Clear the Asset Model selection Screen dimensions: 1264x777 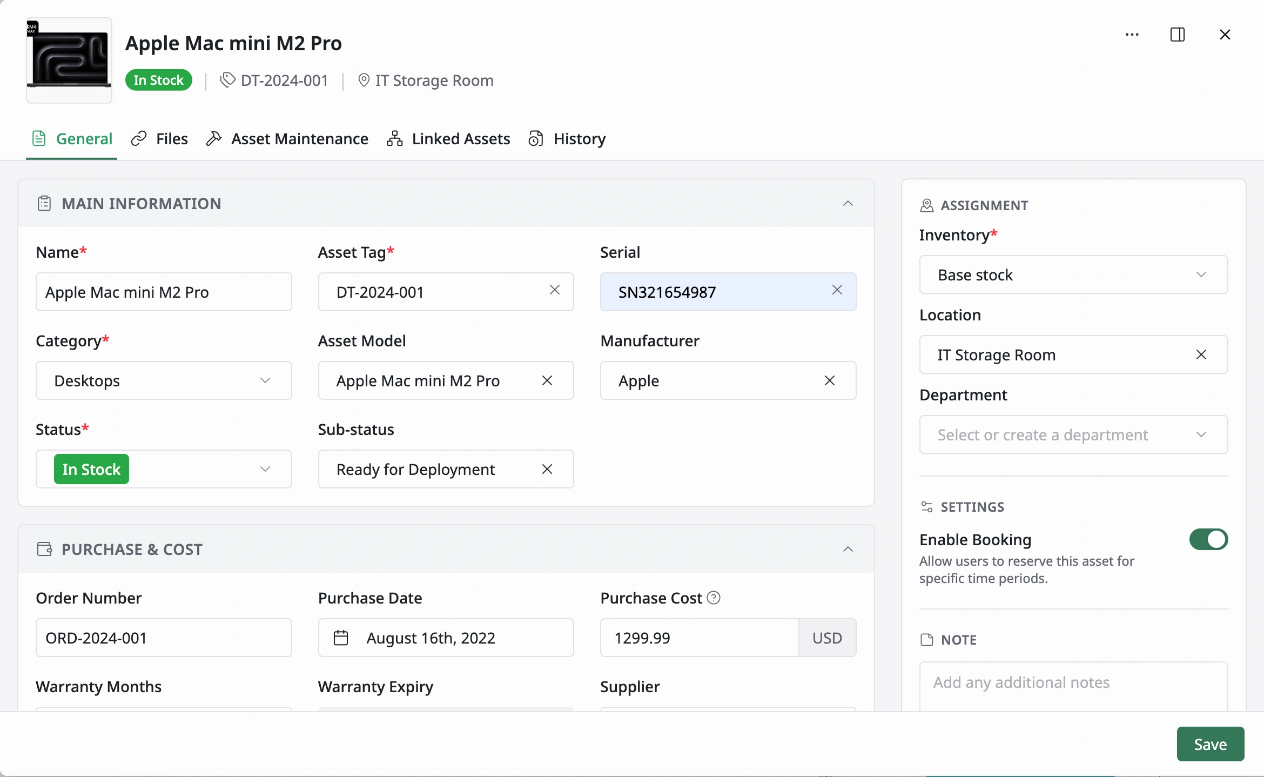(547, 380)
